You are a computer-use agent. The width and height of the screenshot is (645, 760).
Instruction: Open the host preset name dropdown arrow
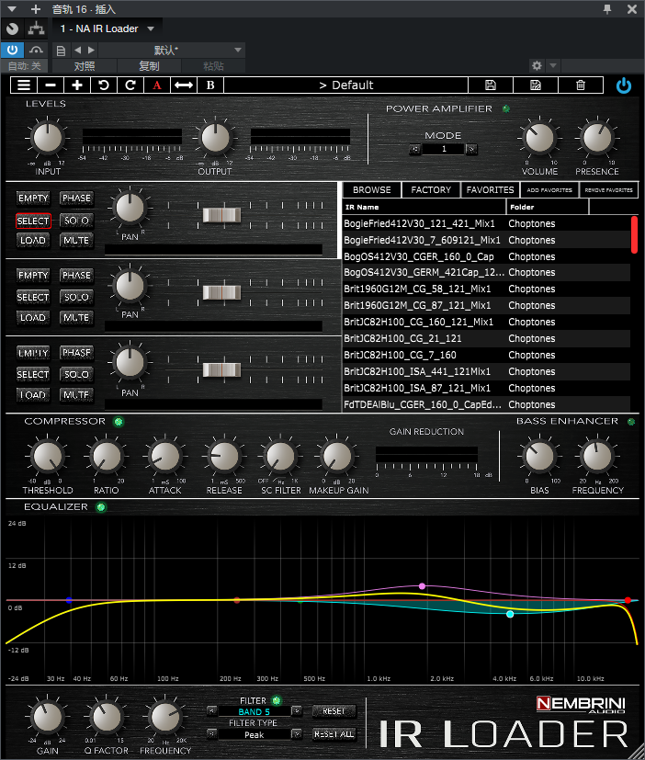click(x=238, y=50)
